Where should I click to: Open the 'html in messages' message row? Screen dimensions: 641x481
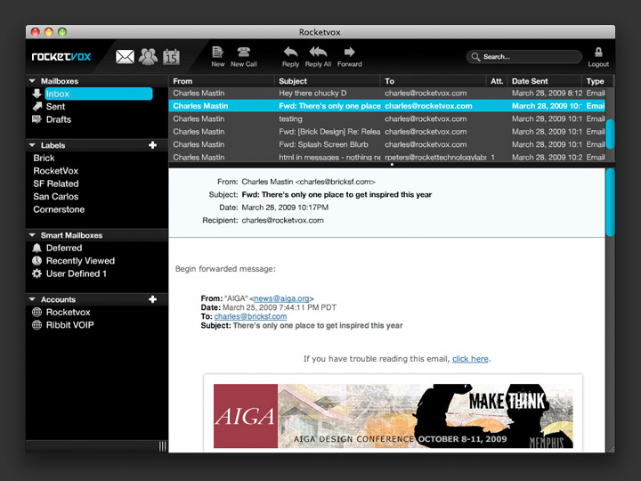click(x=386, y=157)
